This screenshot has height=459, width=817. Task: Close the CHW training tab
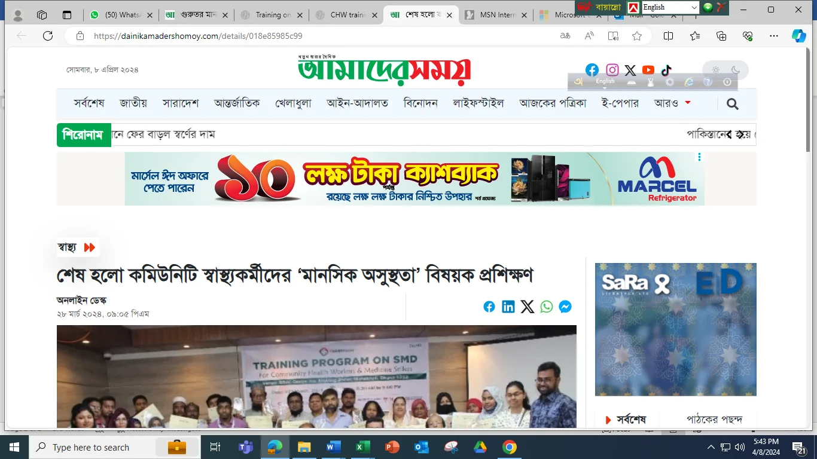375,15
